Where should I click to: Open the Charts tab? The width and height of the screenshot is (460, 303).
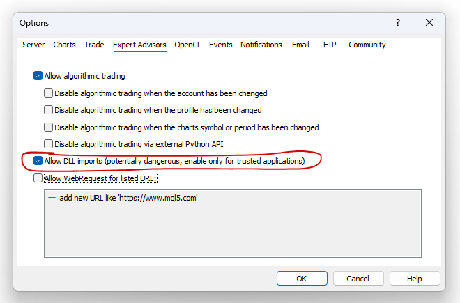64,45
